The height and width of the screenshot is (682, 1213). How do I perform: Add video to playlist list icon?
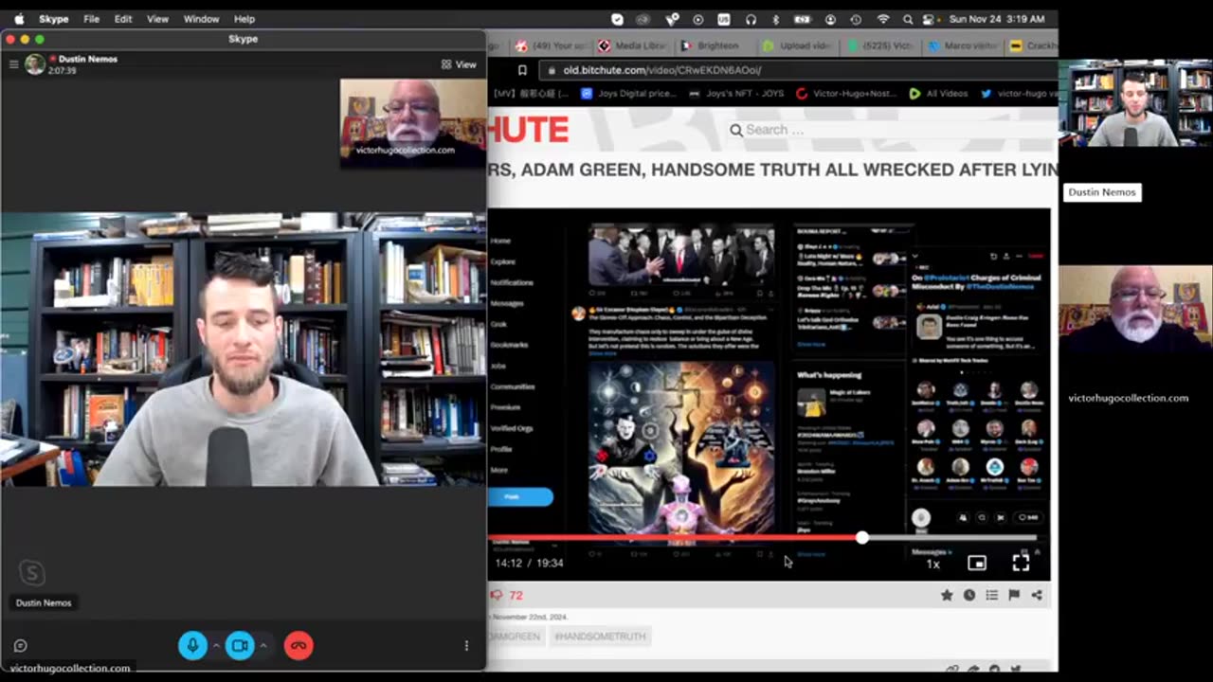tap(991, 595)
